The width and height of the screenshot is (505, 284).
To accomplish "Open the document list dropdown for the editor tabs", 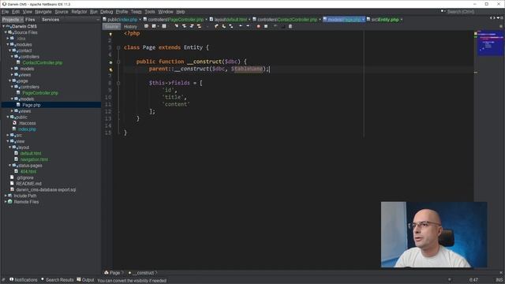I will point(498,18).
